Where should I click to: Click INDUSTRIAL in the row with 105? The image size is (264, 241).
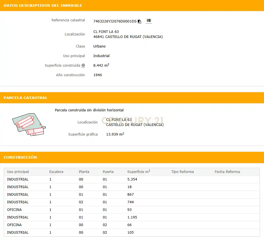18,232
